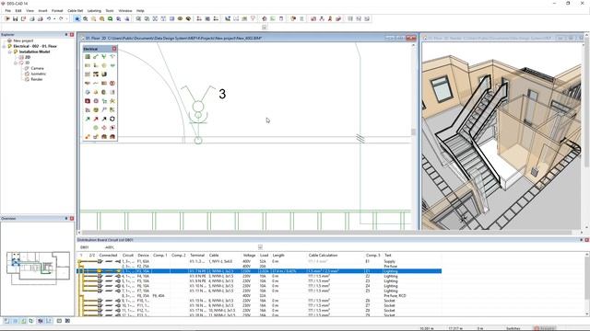
Task: Click the F9, 40A Comp. 1 cell
Action: pos(159,296)
